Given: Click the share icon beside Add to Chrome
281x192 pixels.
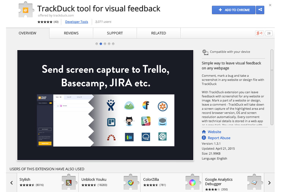Looking at the screenshot, I should tap(260, 10).
